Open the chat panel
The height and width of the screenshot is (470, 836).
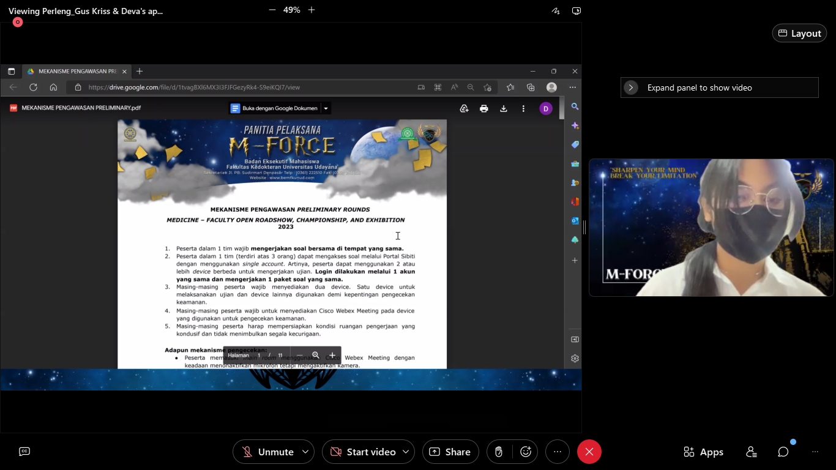783,452
